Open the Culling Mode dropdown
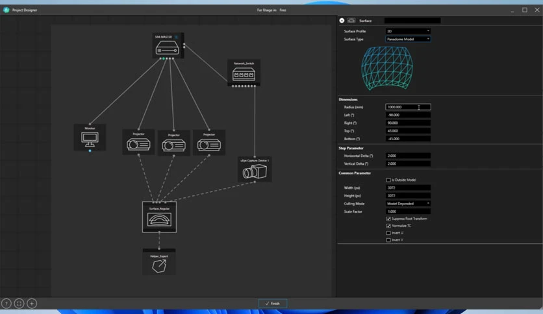 tap(408, 203)
